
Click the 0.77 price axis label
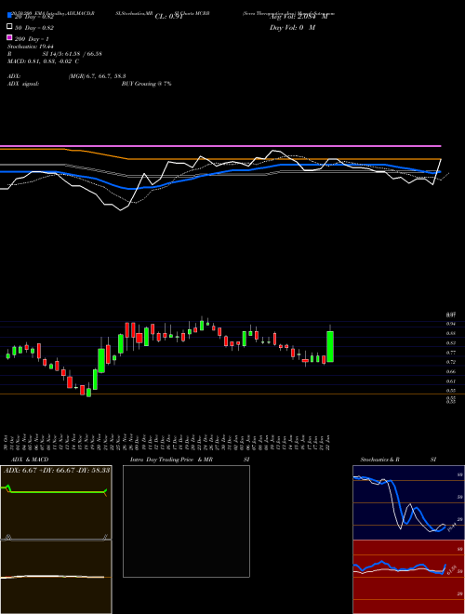(451, 353)
